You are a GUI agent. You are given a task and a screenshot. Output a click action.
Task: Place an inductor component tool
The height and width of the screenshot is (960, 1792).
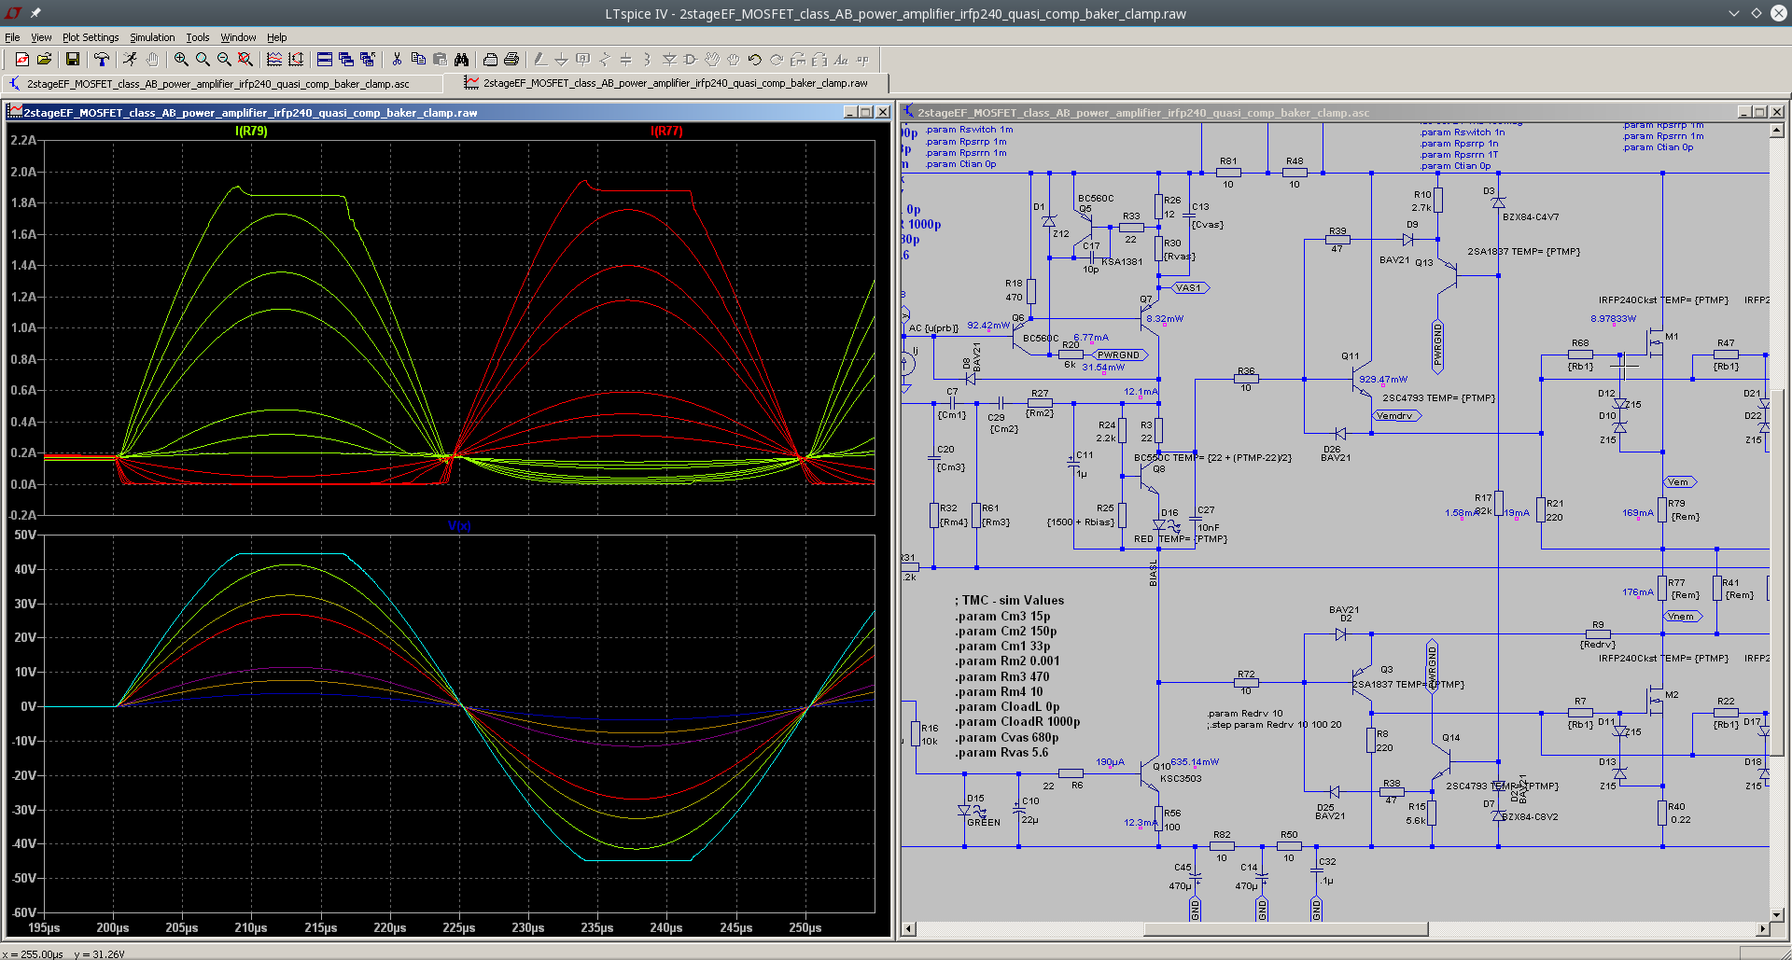[x=648, y=60]
